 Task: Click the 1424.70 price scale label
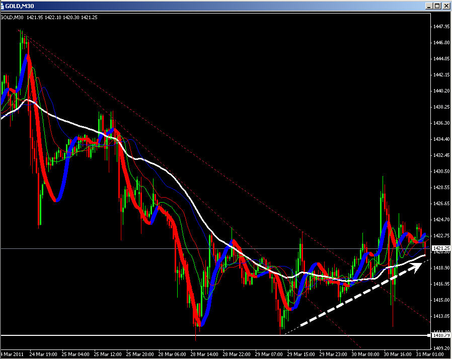(x=441, y=220)
